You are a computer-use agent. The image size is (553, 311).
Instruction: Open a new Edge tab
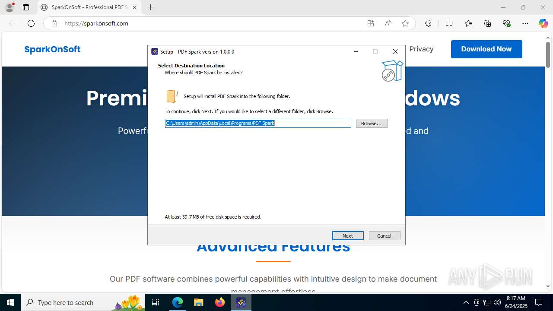150,7
